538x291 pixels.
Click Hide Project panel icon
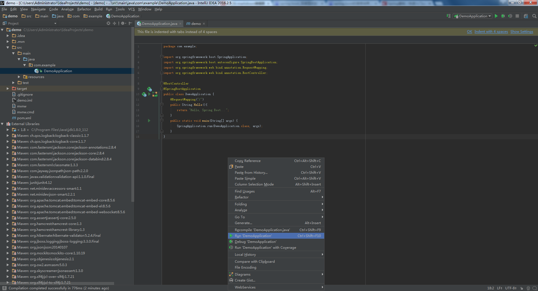click(x=130, y=24)
